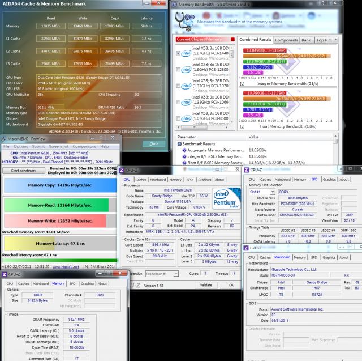Click Sandra parameter list scrollbar
The height and width of the screenshot is (361, 362).
point(335,148)
